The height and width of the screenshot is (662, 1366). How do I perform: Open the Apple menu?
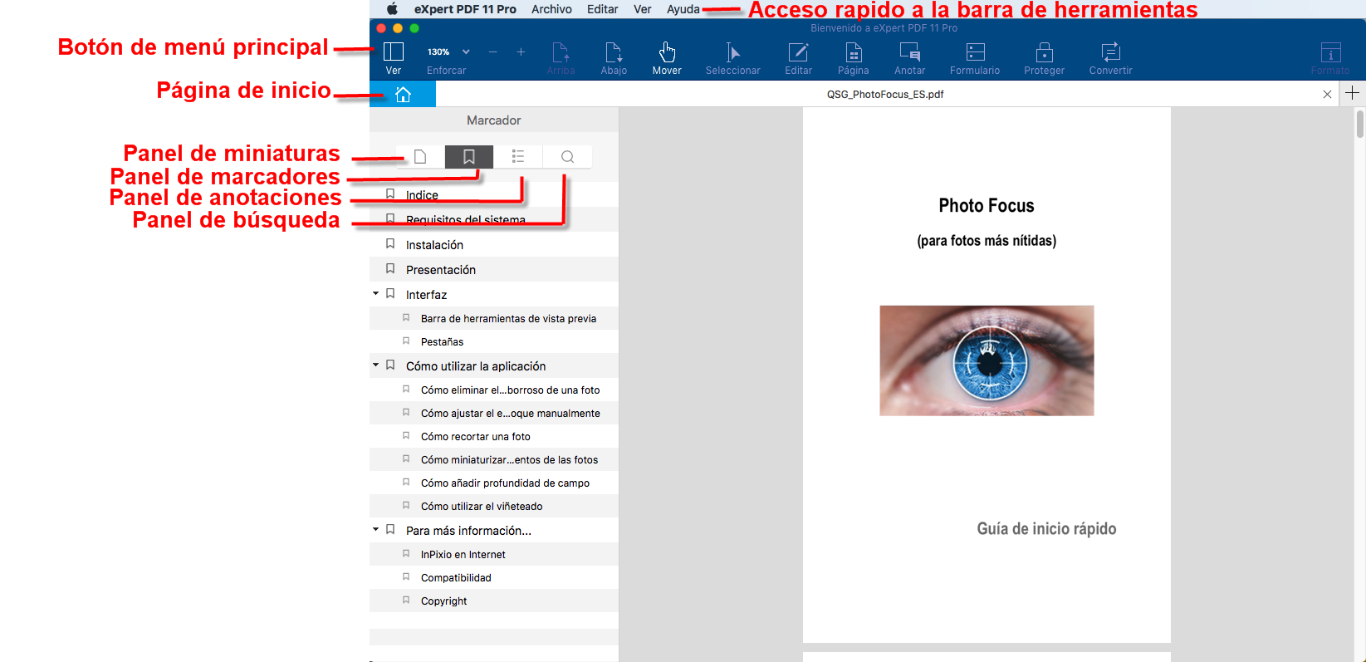(x=392, y=9)
